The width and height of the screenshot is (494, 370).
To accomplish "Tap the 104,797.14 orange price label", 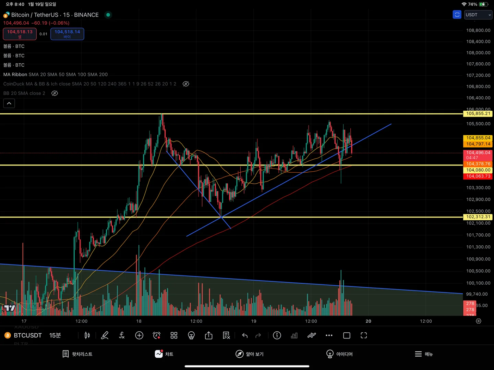I will click(x=478, y=144).
